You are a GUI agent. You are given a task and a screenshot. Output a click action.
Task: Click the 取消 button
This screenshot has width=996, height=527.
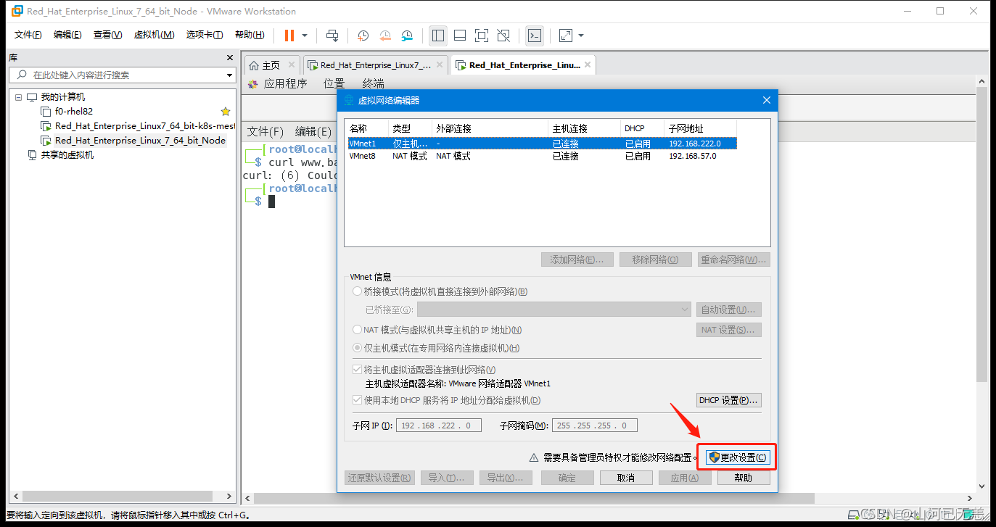(625, 478)
